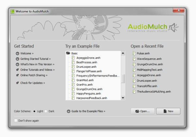
Task: Click file icon of recent Pulsar.amh
Action: pyautogui.click(x=134, y=53)
